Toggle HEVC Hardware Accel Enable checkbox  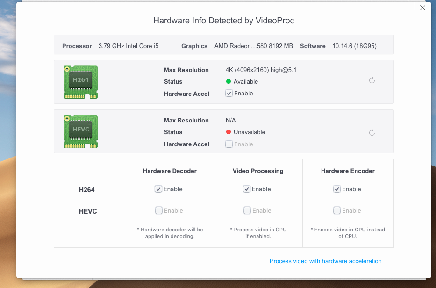click(x=229, y=144)
